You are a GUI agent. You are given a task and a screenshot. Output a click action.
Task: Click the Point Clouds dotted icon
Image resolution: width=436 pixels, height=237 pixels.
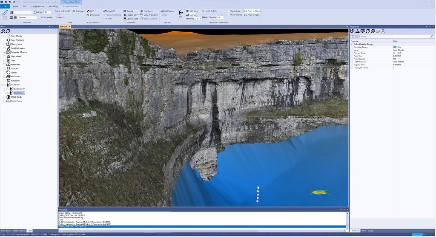(9, 36)
